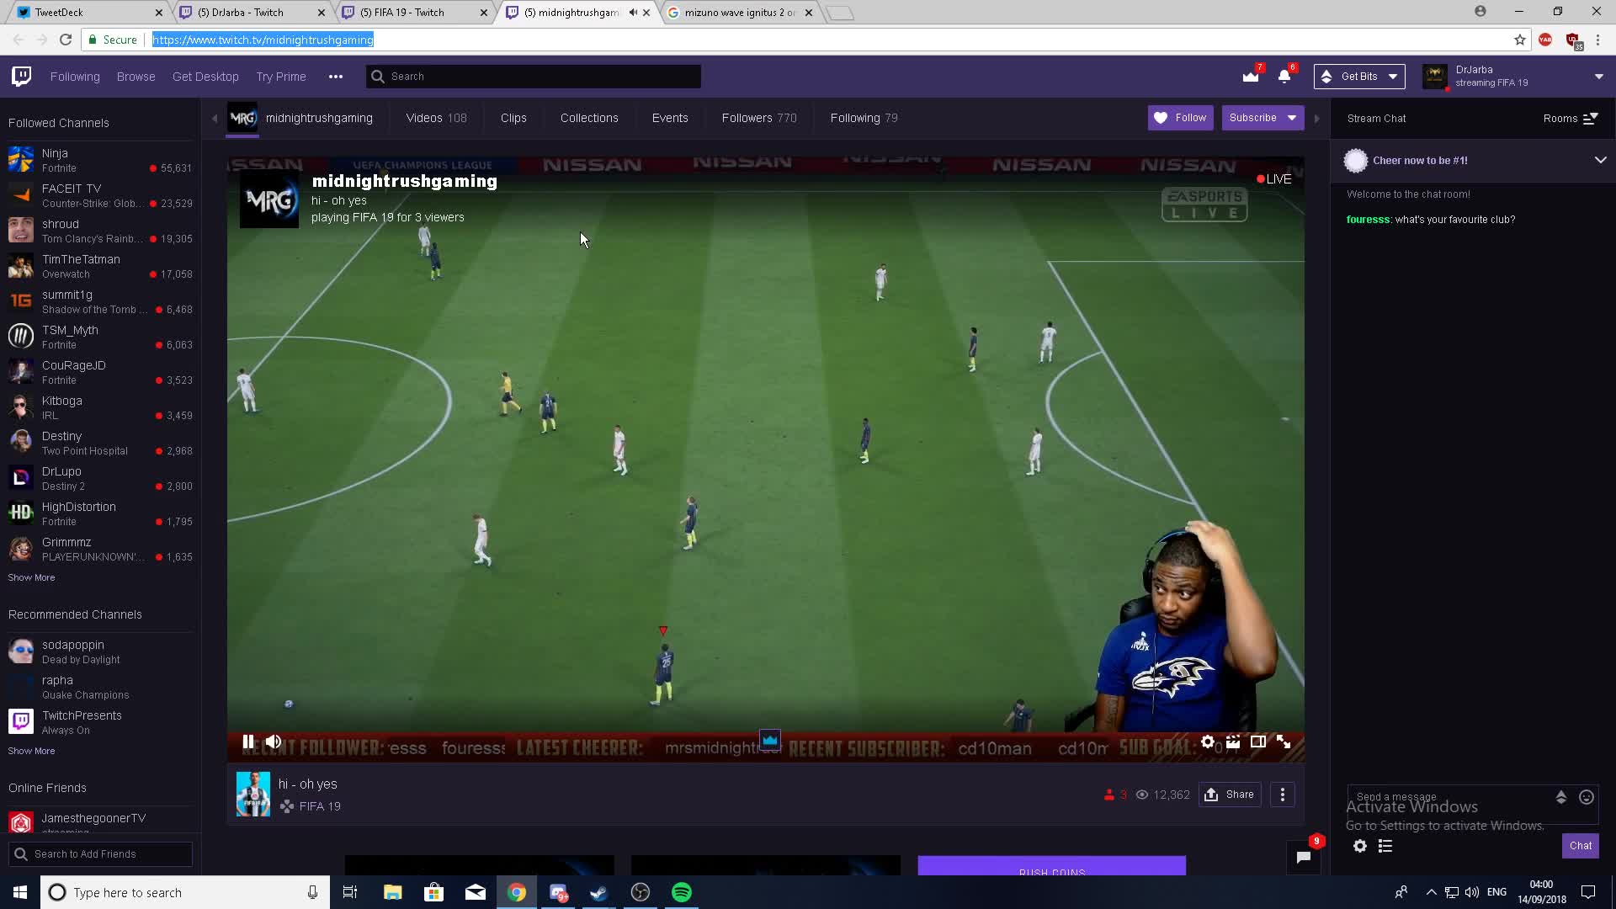Viewport: 1616px width, 909px height.
Task: Open the chat Rooms list
Action: (1571, 119)
